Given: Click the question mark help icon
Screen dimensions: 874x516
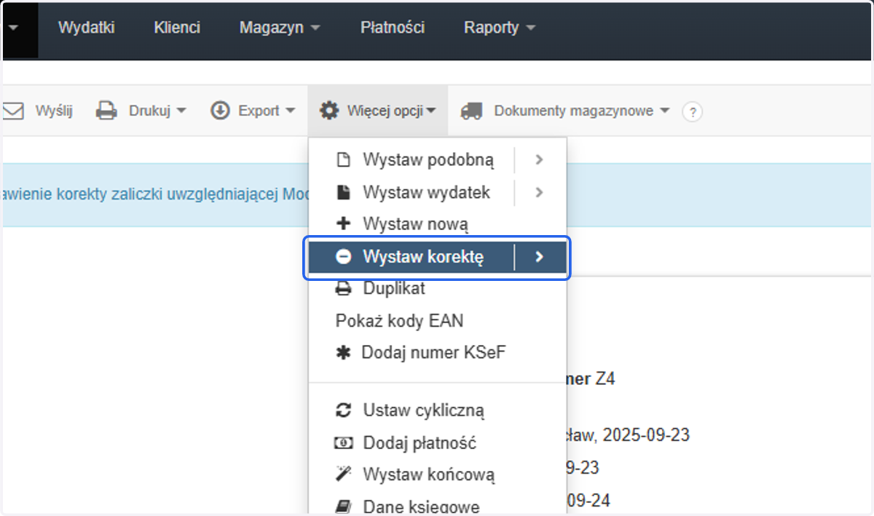Looking at the screenshot, I should point(692,112).
